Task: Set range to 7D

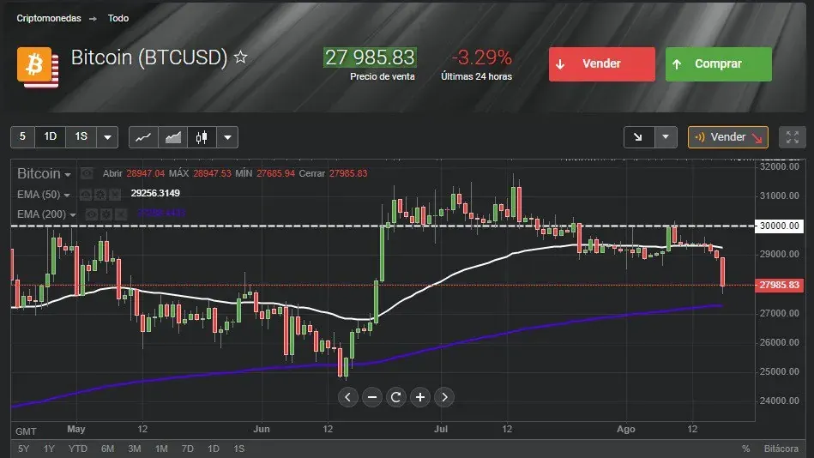Action: [x=187, y=449]
